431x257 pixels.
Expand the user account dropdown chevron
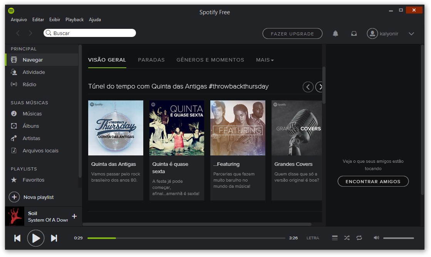pyautogui.click(x=411, y=34)
